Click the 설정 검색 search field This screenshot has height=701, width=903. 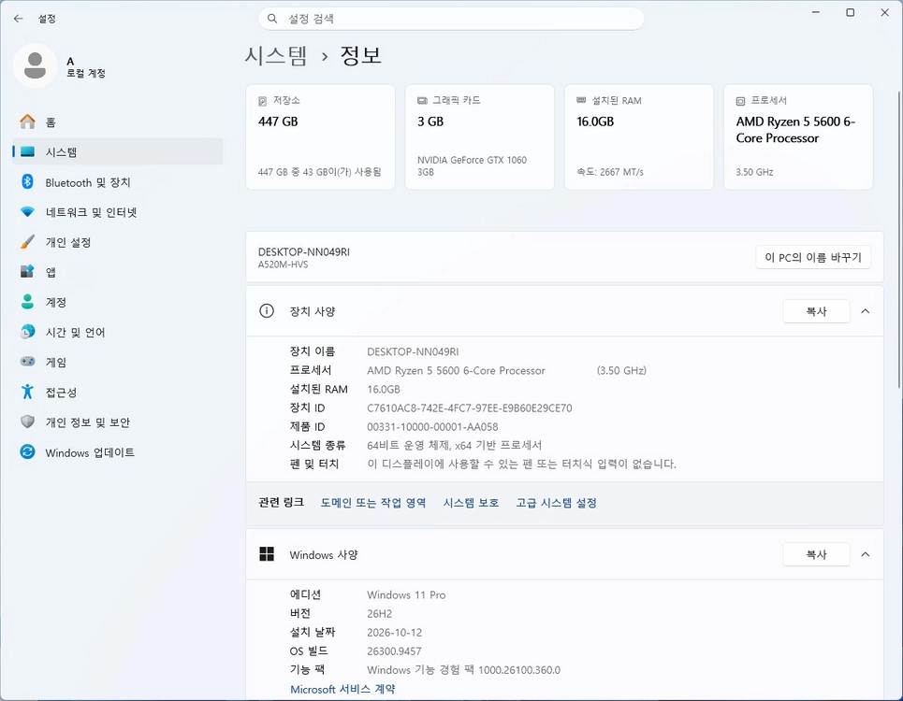pyautogui.click(x=451, y=19)
